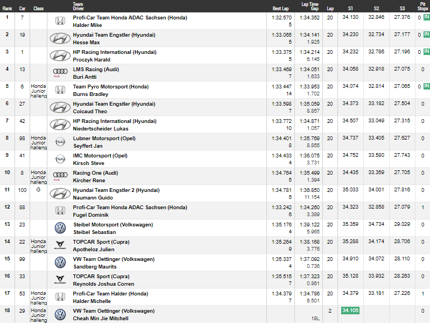Viewport: 430px width, 324px height.
Task: Click the Hyundai logo beside Hesse Max
Action: tap(60, 38)
